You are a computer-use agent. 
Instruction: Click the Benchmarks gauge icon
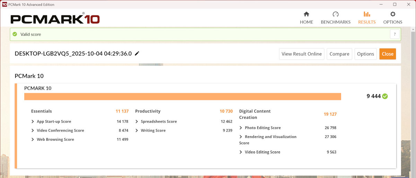click(x=336, y=14)
